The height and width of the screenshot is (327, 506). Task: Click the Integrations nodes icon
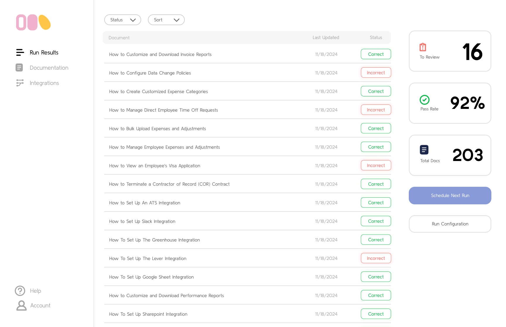coord(20,83)
